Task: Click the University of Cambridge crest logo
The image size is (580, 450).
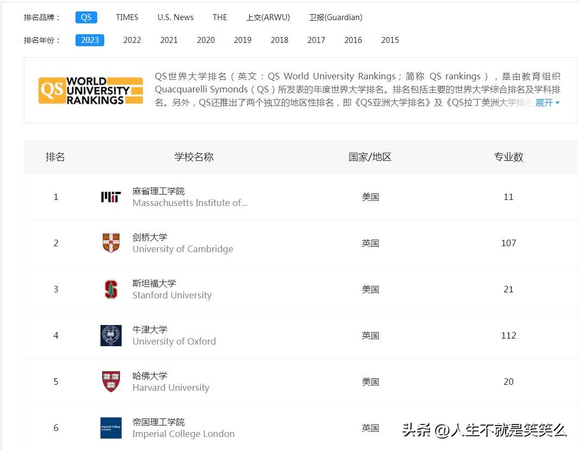Action: [x=110, y=243]
